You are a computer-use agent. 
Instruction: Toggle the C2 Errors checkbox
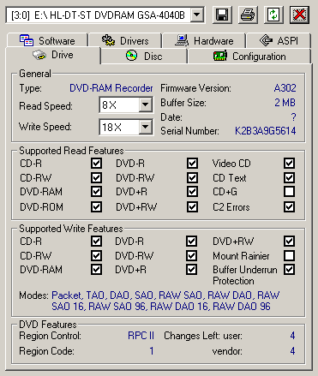(x=289, y=206)
